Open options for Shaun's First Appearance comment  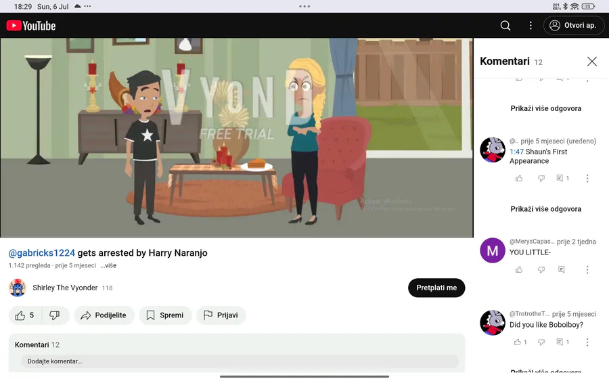point(587,178)
